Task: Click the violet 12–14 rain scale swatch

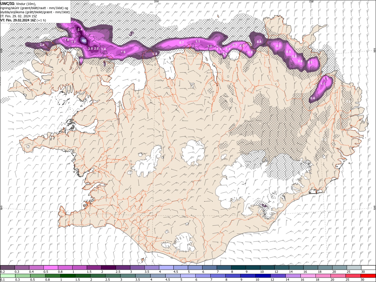Action: [278, 276]
